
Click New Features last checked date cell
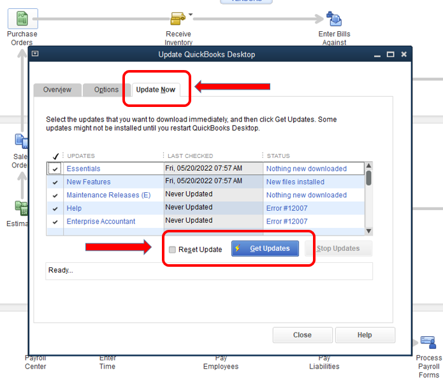[x=214, y=181]
